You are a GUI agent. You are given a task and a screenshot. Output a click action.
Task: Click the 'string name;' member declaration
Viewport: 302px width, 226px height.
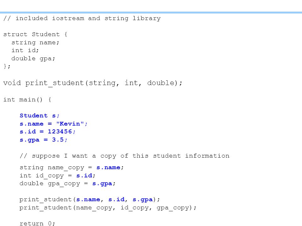(x=35, y=42)
